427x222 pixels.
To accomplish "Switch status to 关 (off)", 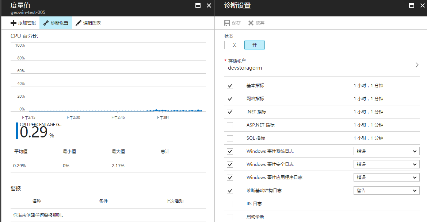I will click(235, 45).
